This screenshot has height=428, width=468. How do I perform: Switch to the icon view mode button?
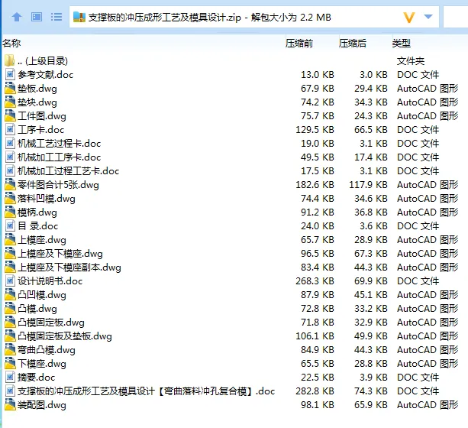click(37, 17)
